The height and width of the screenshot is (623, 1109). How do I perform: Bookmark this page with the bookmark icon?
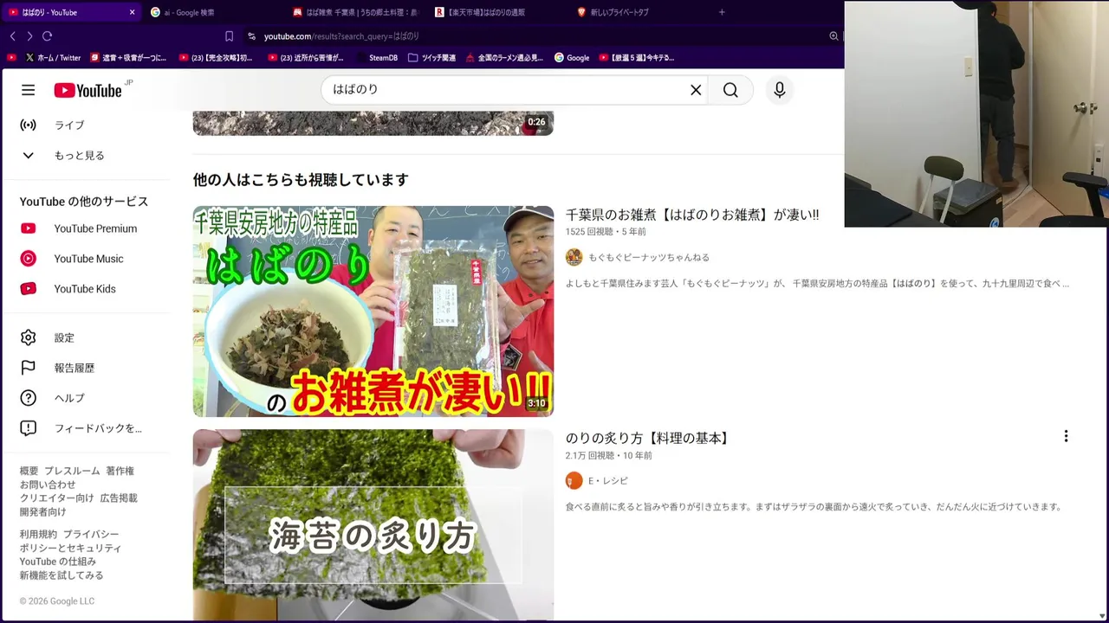229,36
